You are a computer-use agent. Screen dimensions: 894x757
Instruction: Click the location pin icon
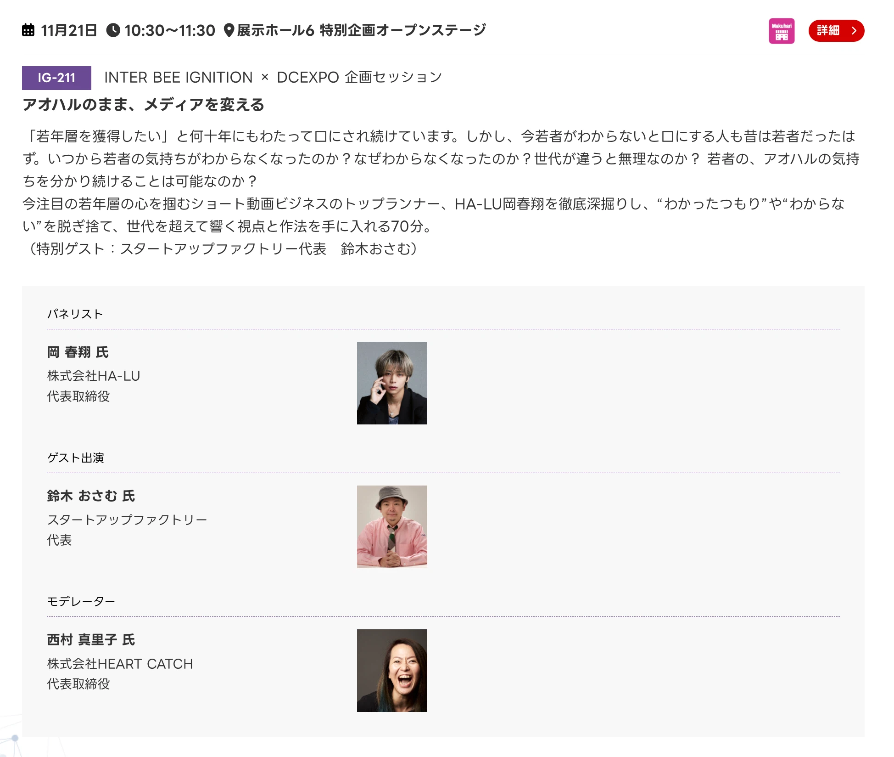(x=229, y=30)
